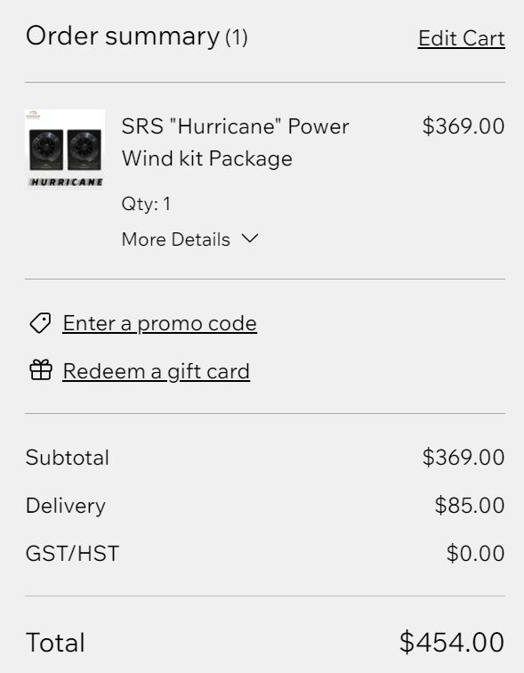Click the item price $369.00 beside product
Viewport: 524px width, 673px height.
click(x=464, y=126)
